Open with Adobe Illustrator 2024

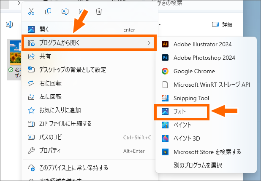(206, 44)
